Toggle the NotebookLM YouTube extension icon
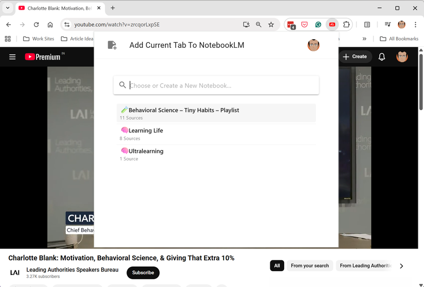Viewport: 424px width, 287px height. [x=332, y=25]
